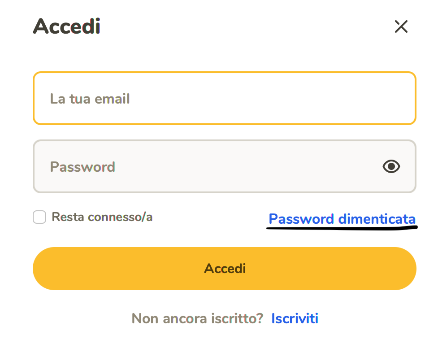
Task: Submit with the yellow Accedi button
Action: coord(225,269)
